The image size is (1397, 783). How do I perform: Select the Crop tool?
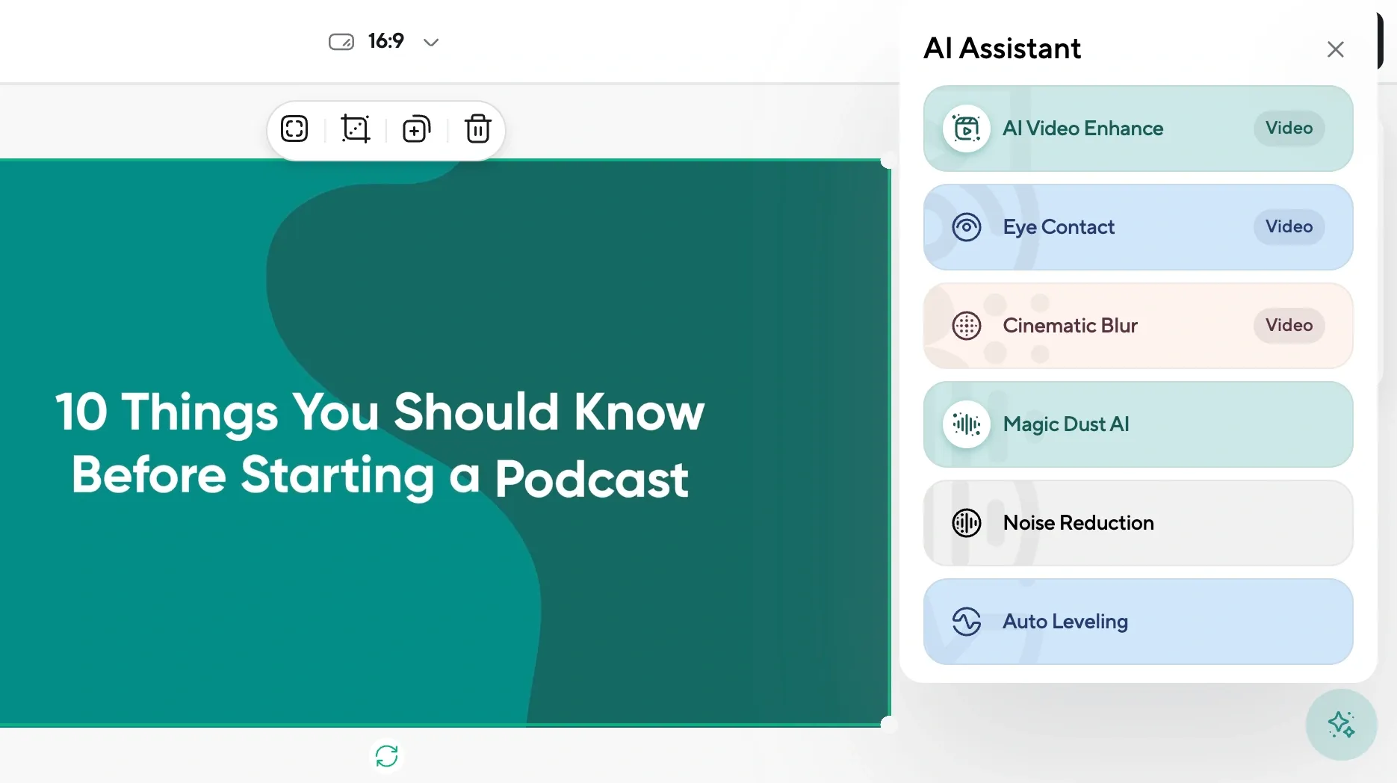tap(356, 129)
